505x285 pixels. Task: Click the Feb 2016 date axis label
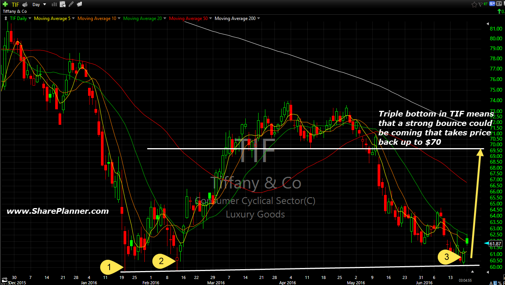[150, 282]
